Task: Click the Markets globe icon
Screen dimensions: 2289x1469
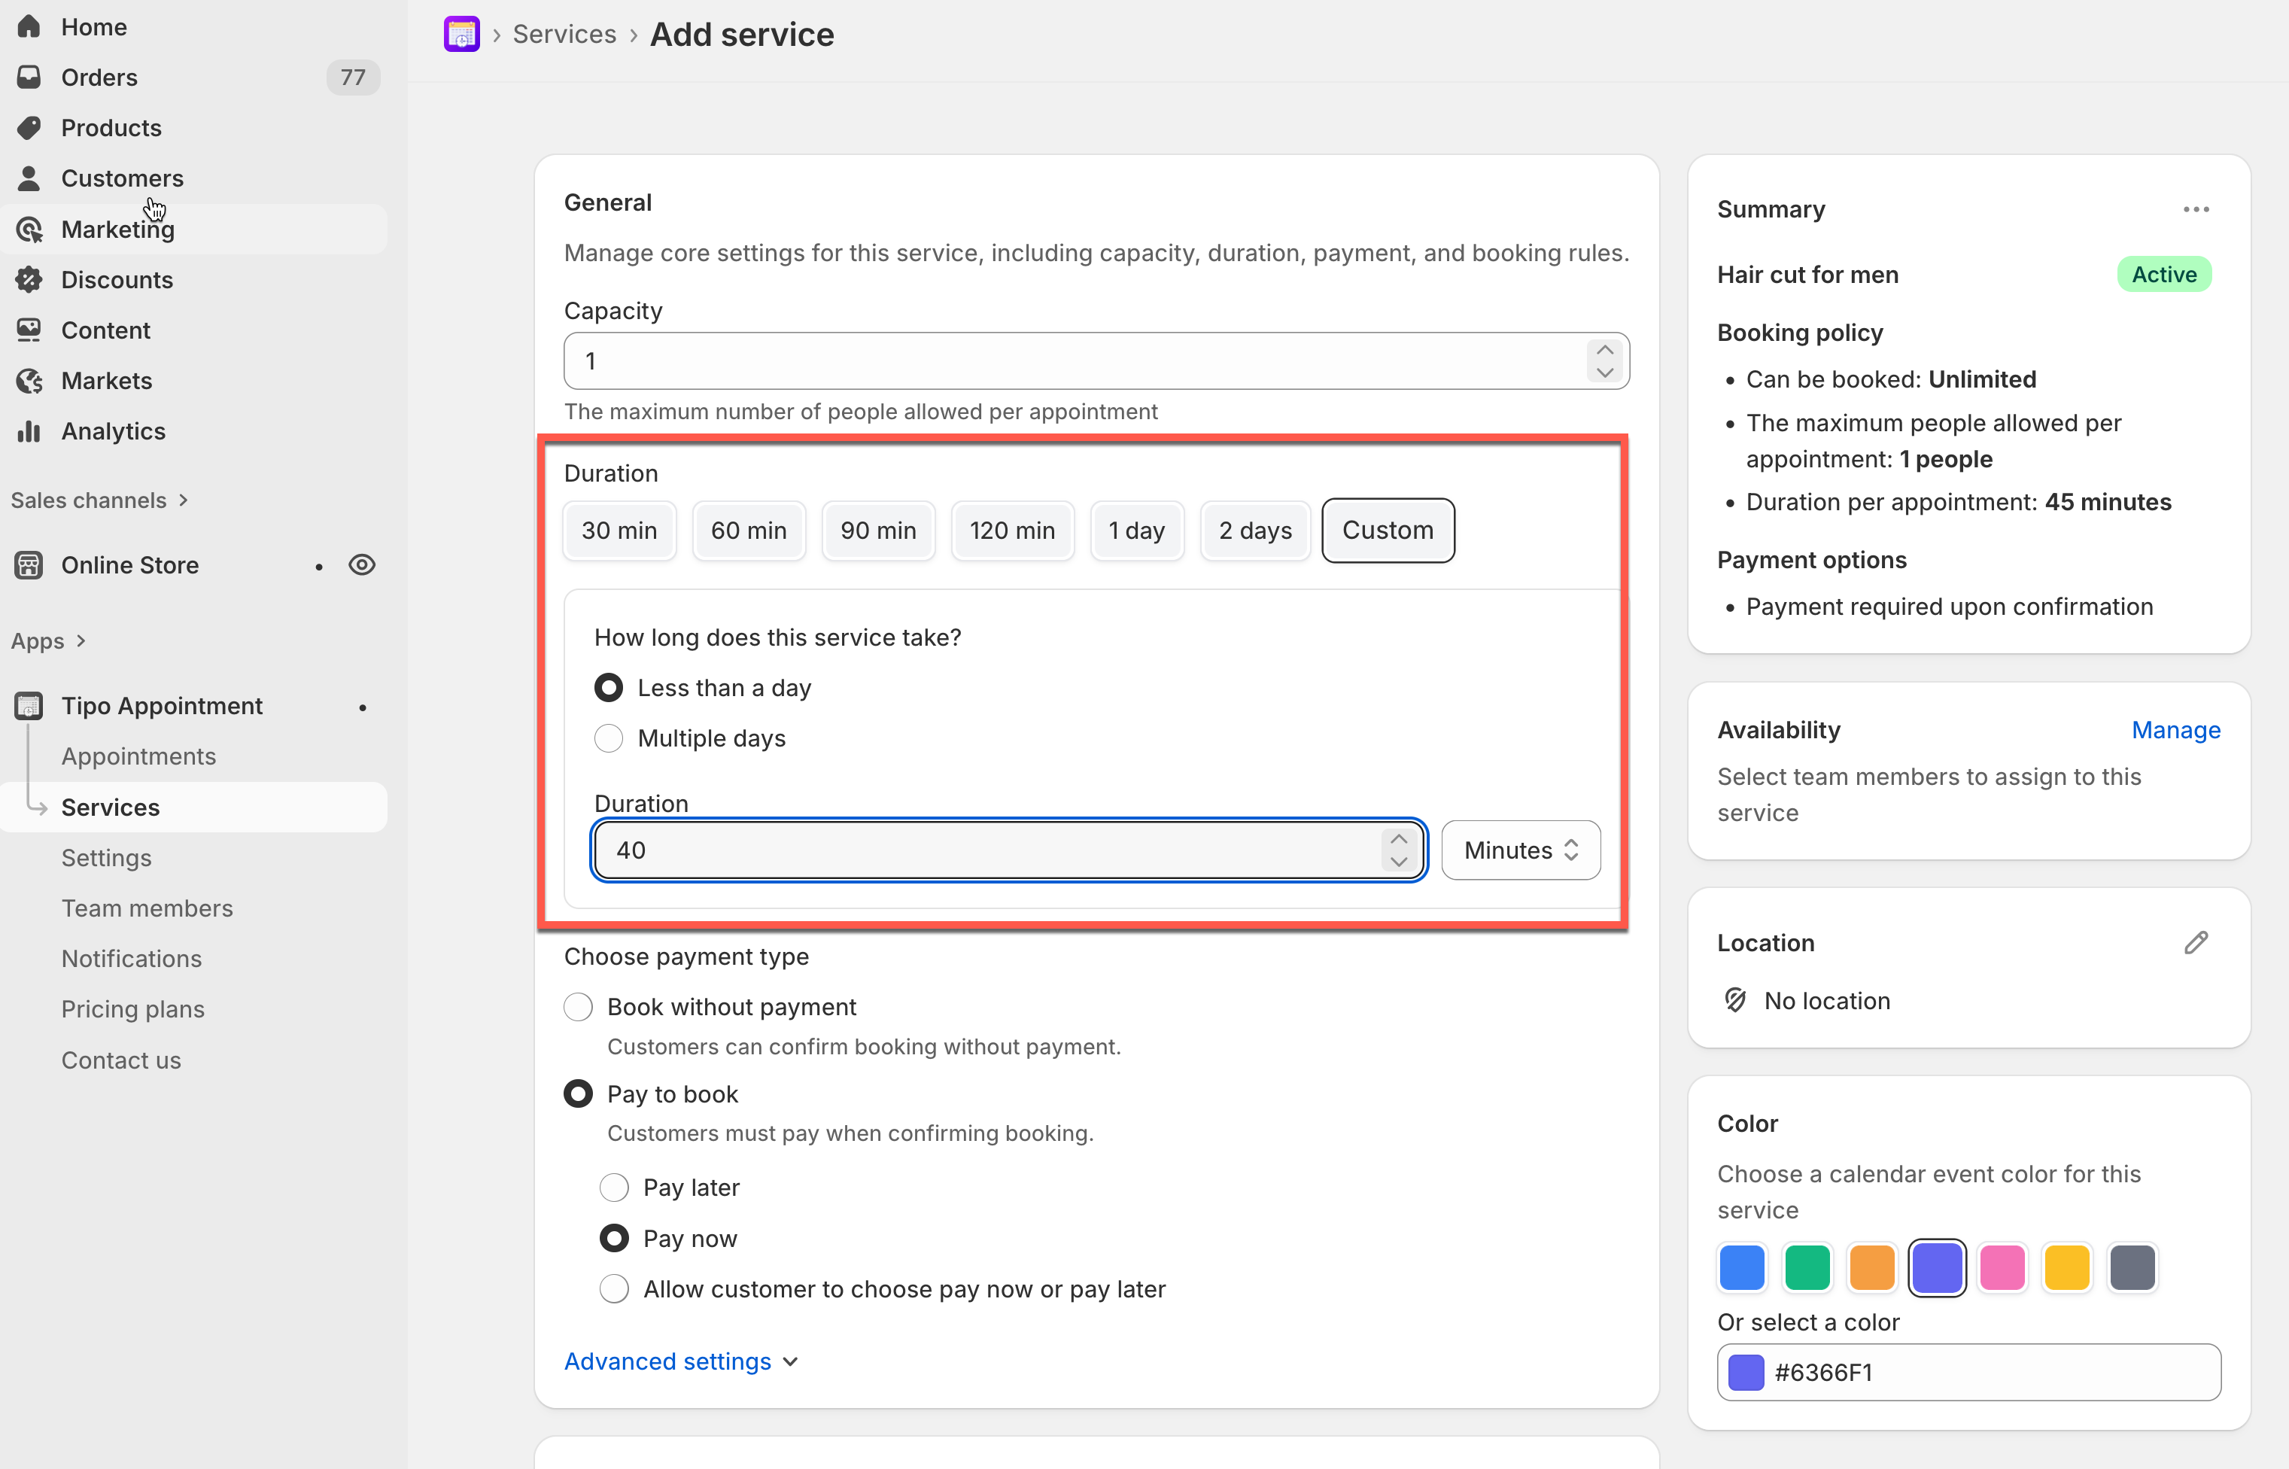Action: [x=29, y=381]
